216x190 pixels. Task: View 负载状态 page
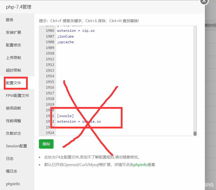pos(13,133)
